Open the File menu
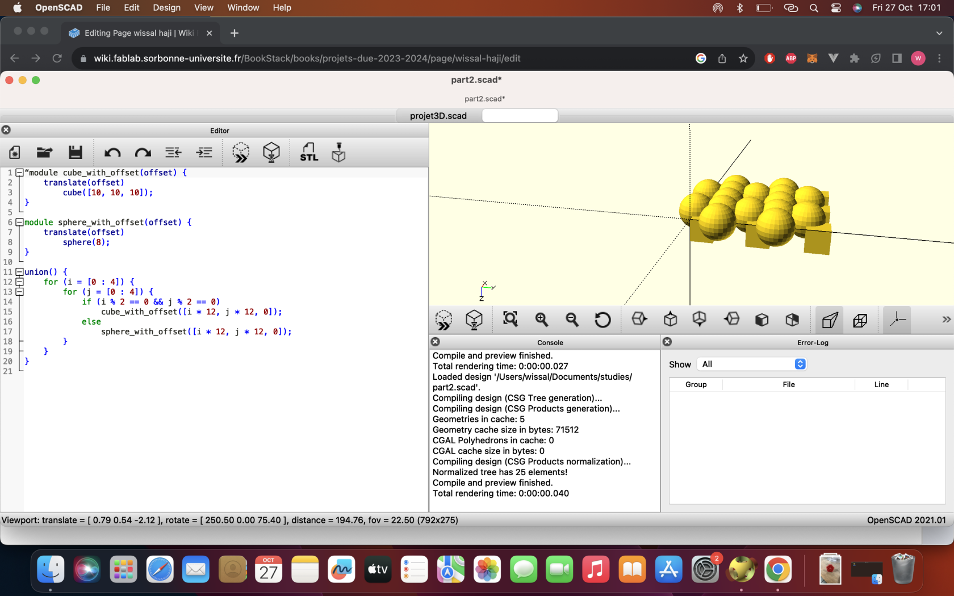This screenshot has width=954, height=596. [x=103, y=7]
